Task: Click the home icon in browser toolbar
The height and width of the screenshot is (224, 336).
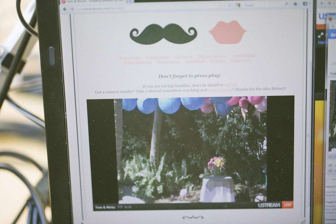Action: coord(295,4)
